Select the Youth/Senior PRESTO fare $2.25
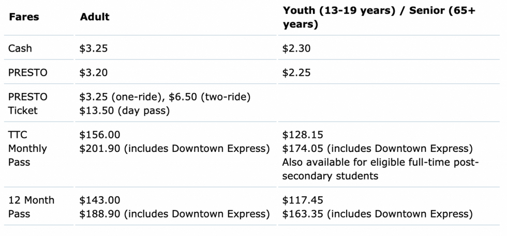This screenshot has height=236, width=507. tap(296, 73)
